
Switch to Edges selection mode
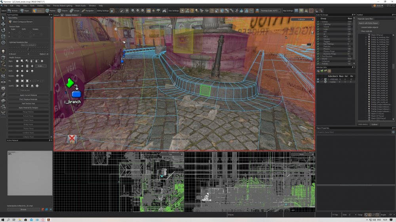[x=25, y=11]
